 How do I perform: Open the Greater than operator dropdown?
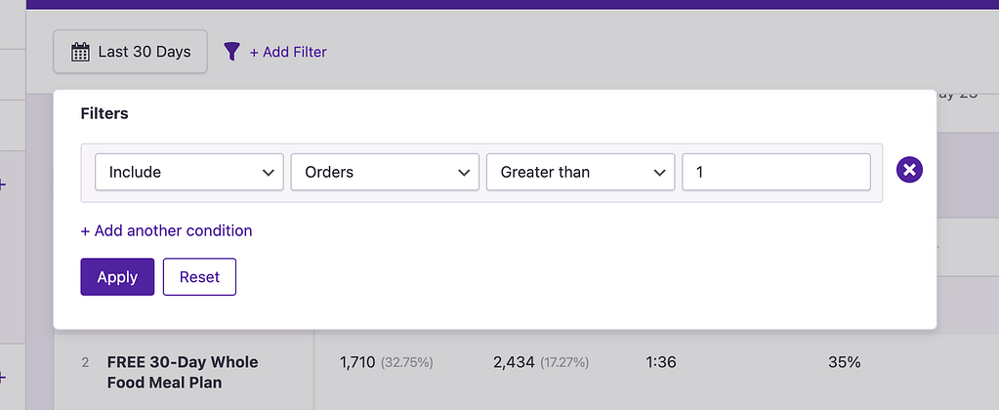[x=580, y=172]
